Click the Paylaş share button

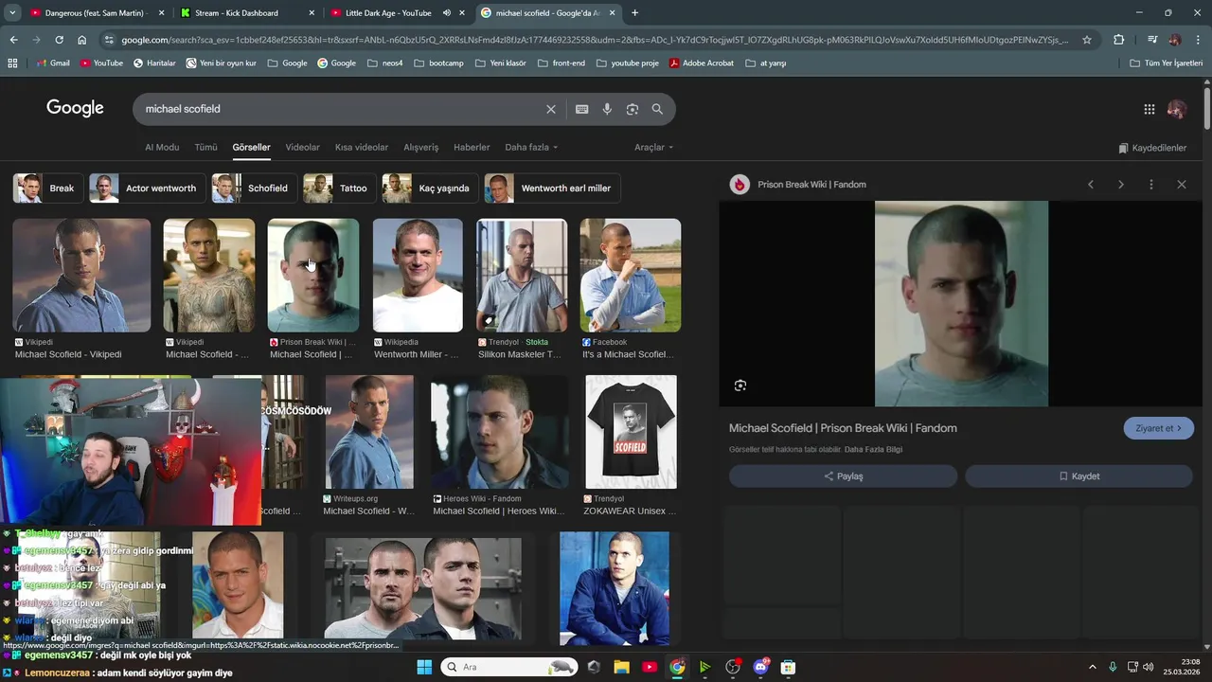tap(843, 476)
